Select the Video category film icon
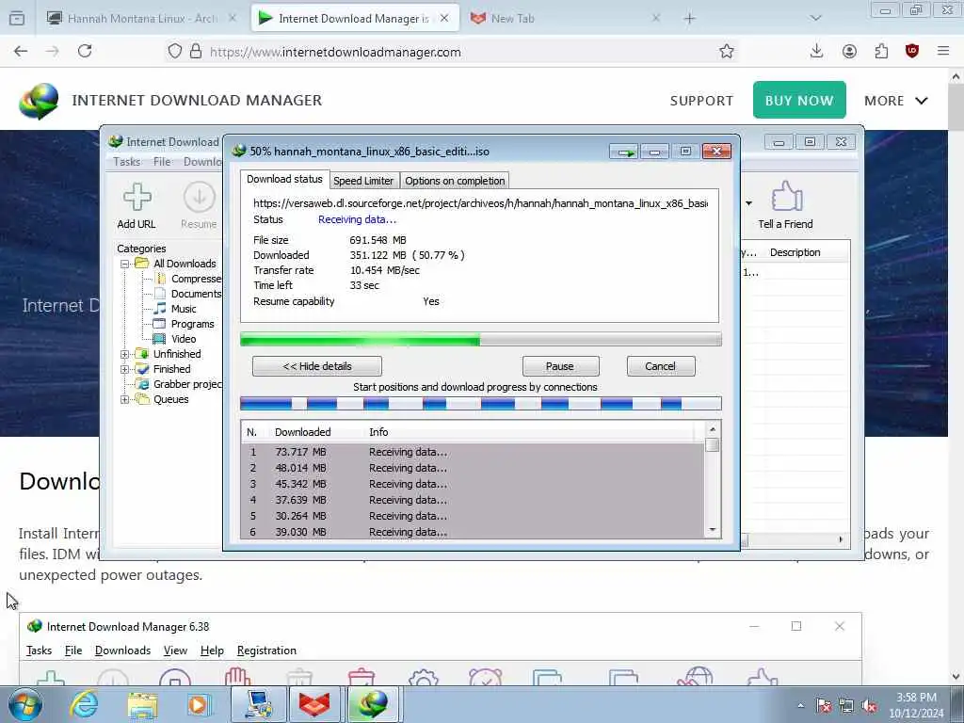The height and width of the screenshot is (723, 964). [x=159, y=339]
